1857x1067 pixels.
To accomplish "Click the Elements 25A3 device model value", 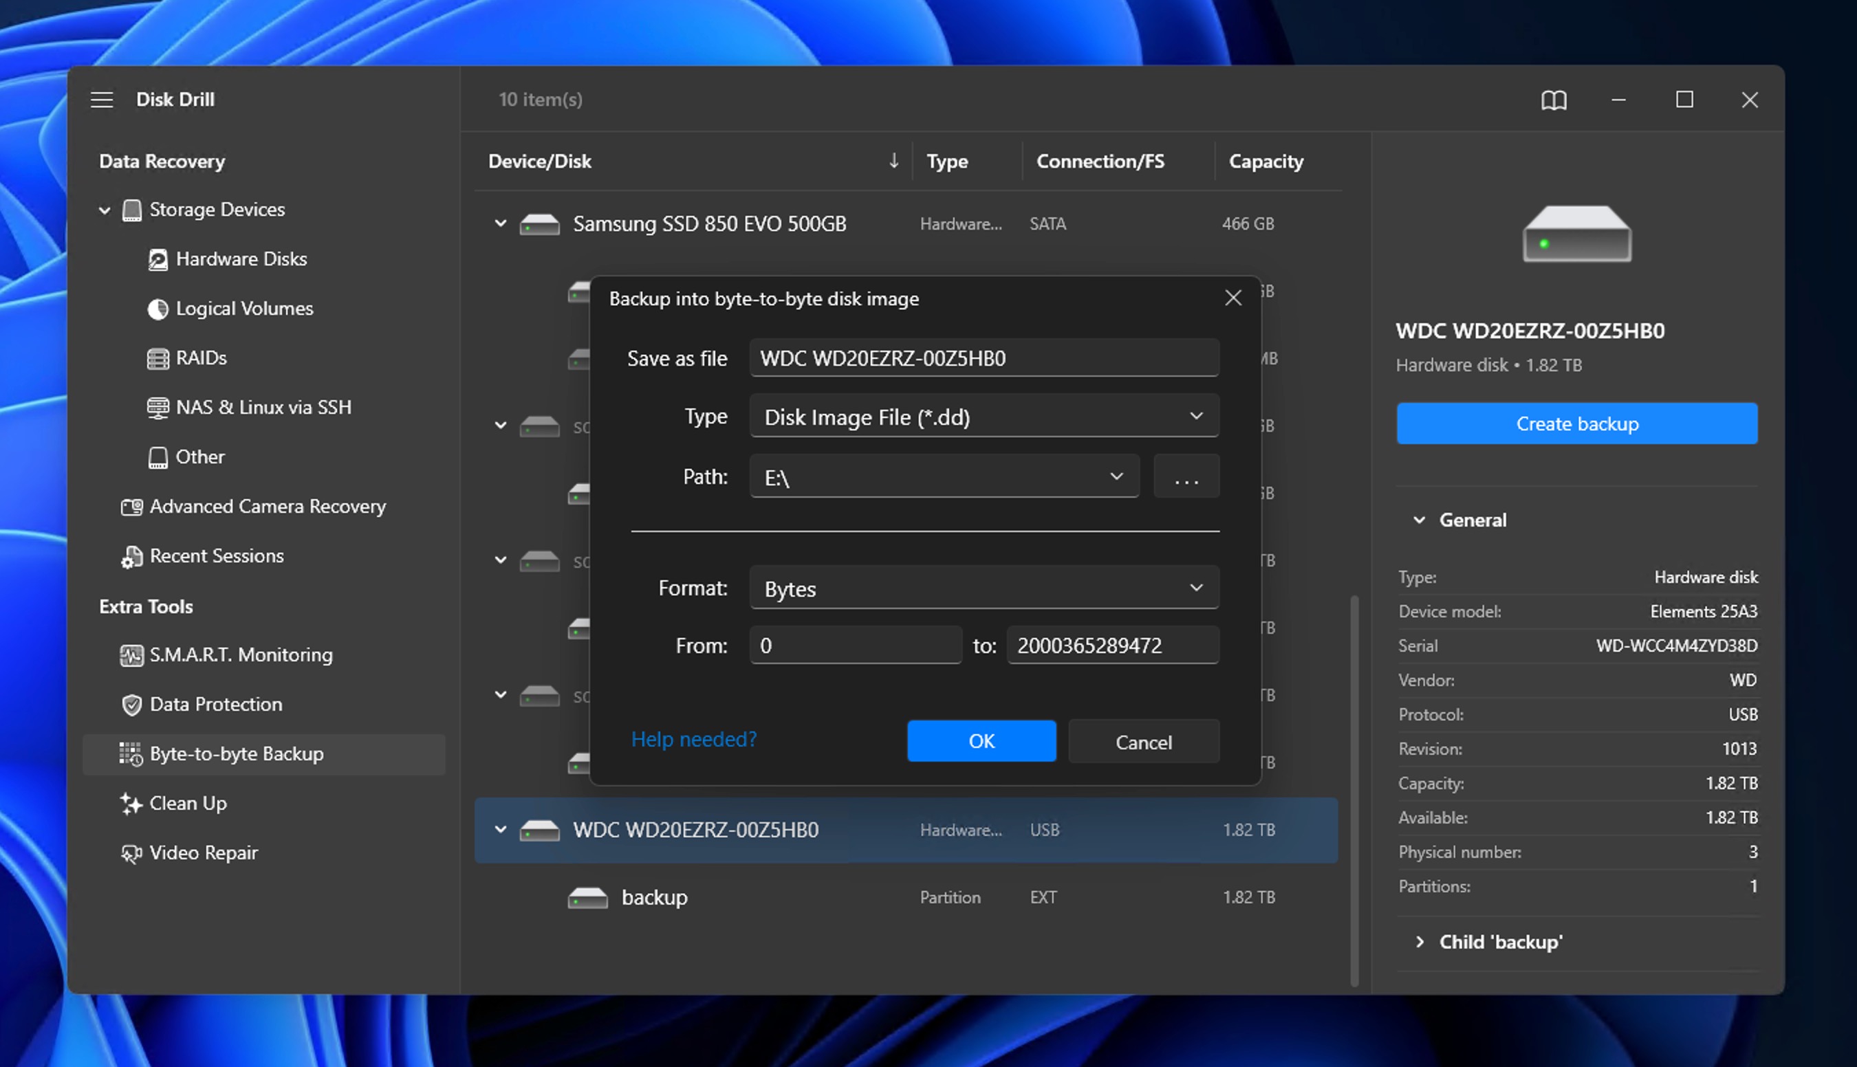I will click(x=1704, y=612).
